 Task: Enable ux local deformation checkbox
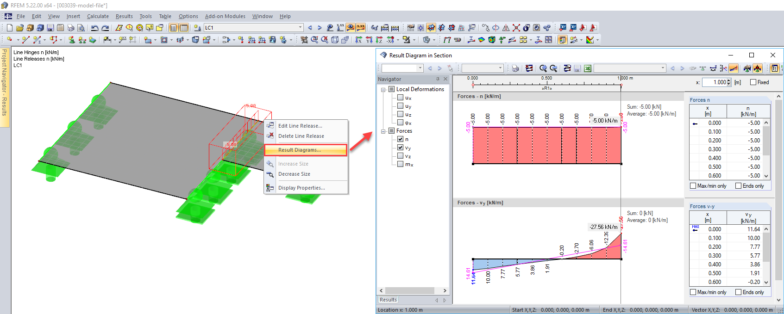pos(401,98)
